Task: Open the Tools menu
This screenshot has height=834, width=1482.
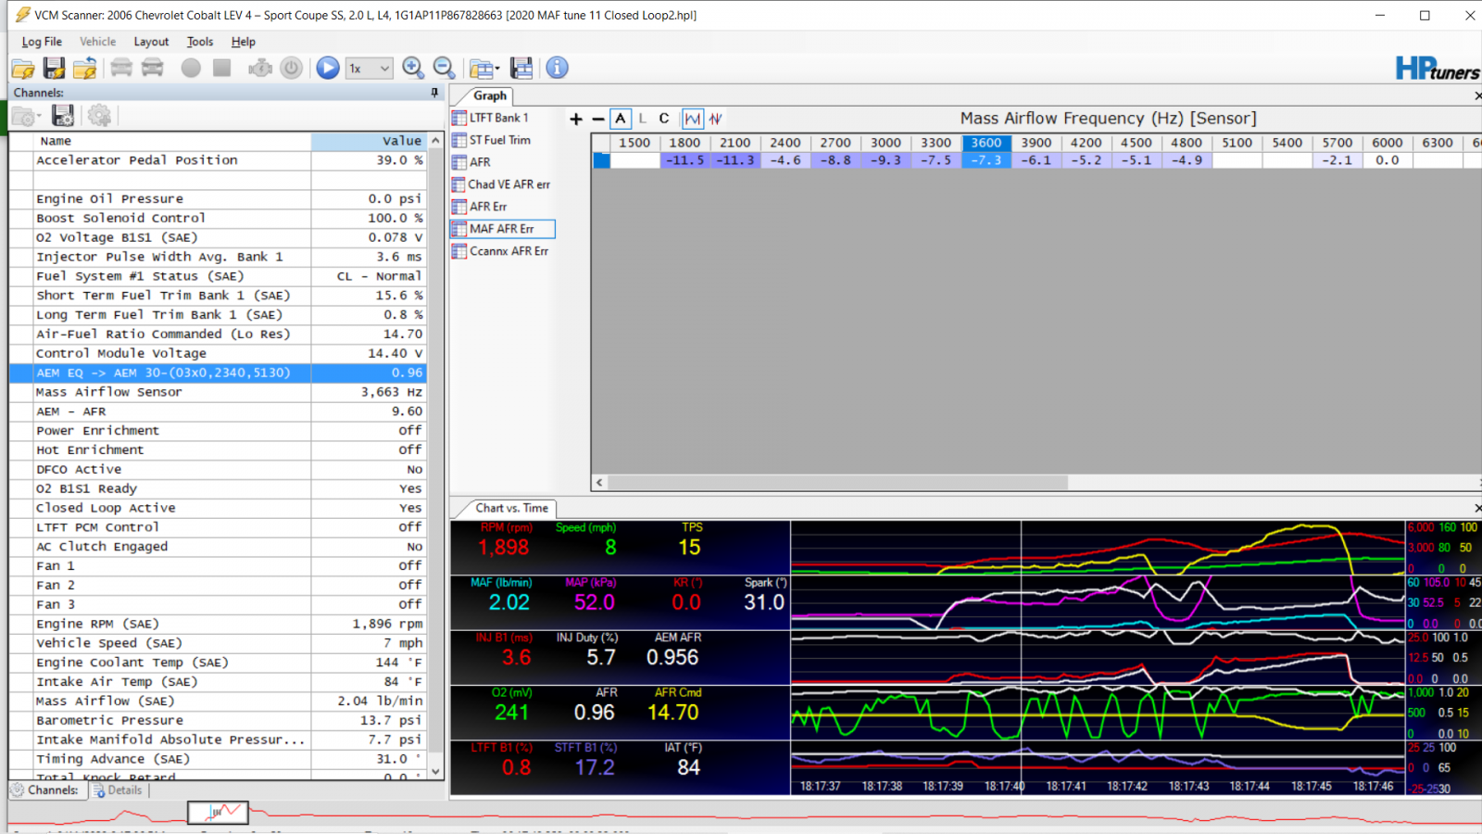Action: [x=200, y=42]
